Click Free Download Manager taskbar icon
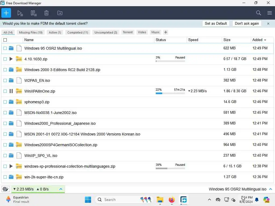This screenshot has height=206, width=275. [183, 200]
